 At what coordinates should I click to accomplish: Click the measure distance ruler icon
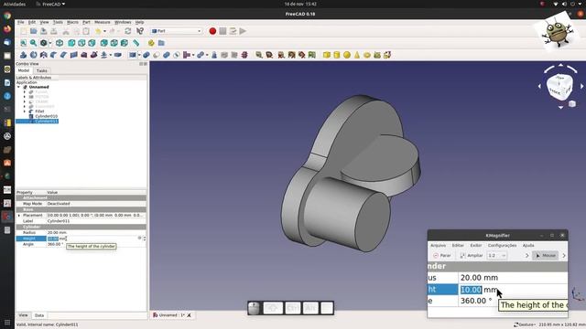(x=136, y=43)
